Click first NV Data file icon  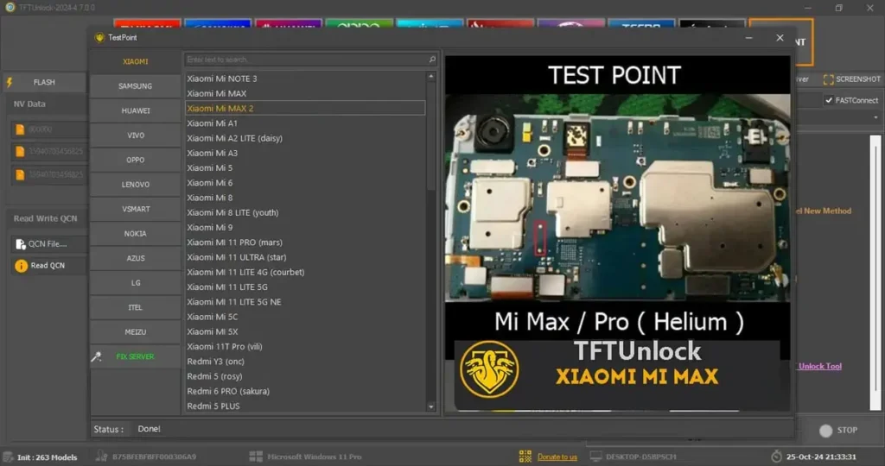(x=20, y=129)
